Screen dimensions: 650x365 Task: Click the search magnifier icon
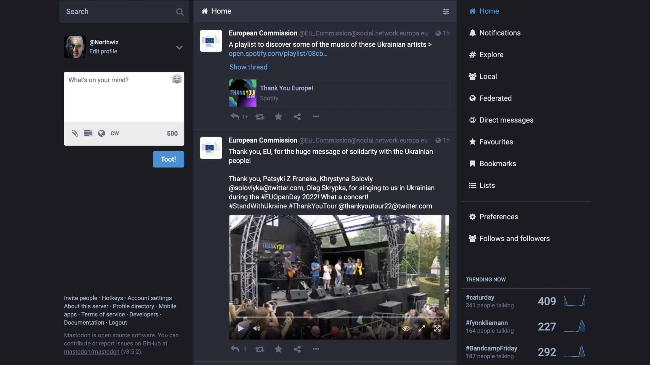[180, 12]
